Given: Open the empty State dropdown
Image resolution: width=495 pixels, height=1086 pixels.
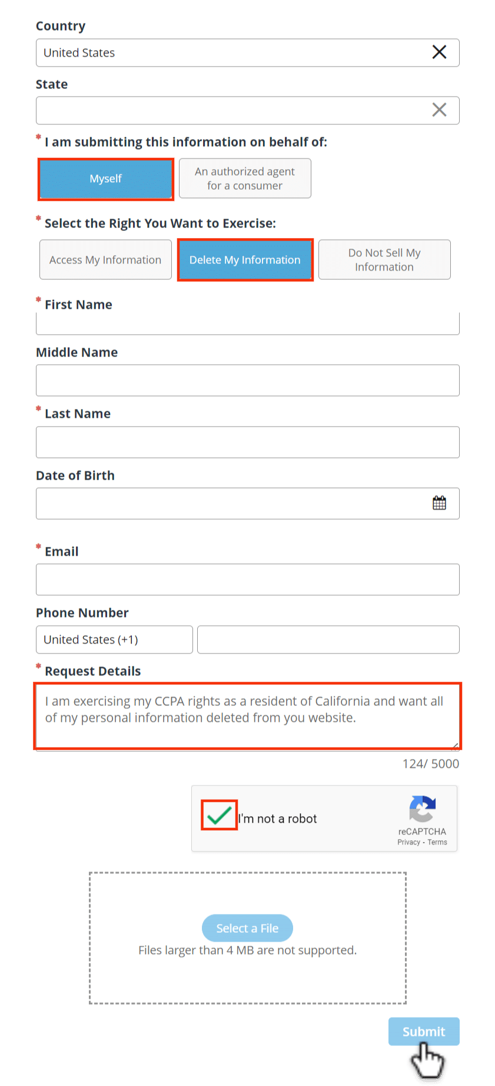Looking at the screenshot, I should tap(248, 111).
